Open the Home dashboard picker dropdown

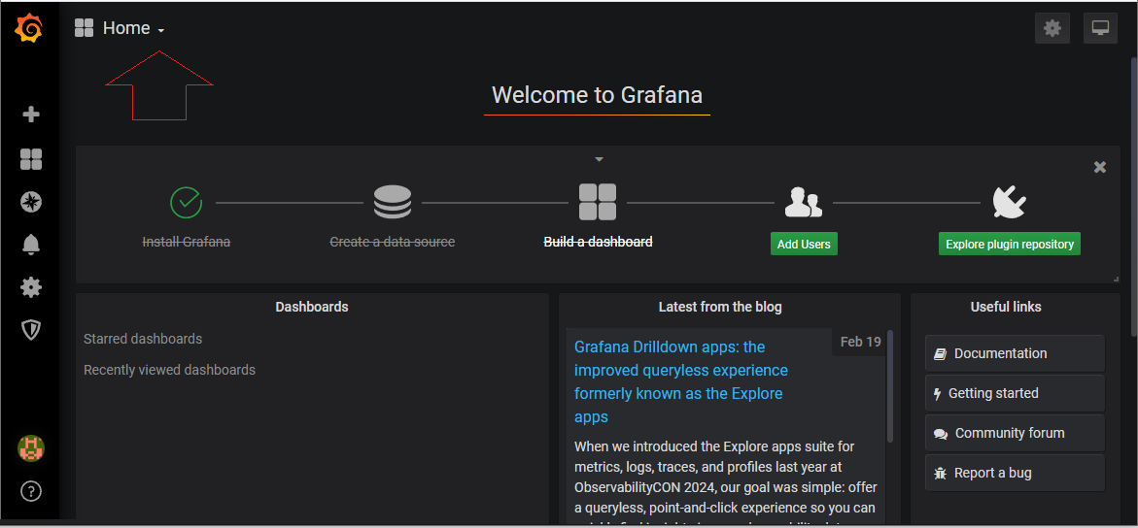point(133,28)
